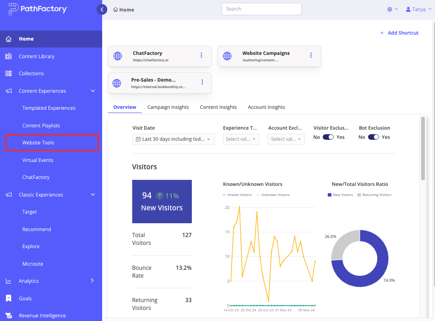Toggle the Visitor Exclusion switch
Screen dimensions: 435x321
(328, 137)
